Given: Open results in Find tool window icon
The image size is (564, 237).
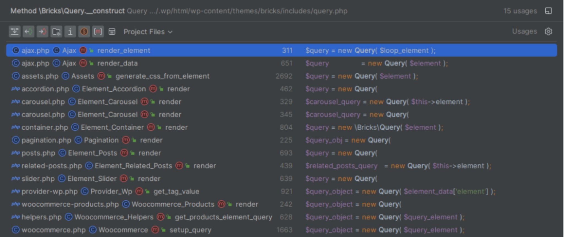Looking at the screenshot, I should click(x=548, y=11).
